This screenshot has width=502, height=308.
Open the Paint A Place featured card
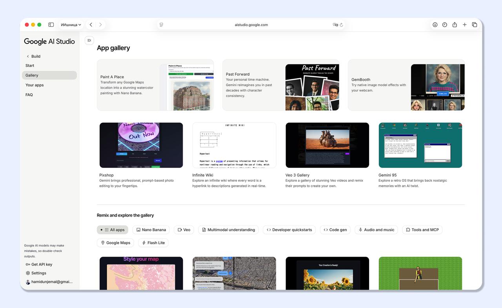pos(155,85)
